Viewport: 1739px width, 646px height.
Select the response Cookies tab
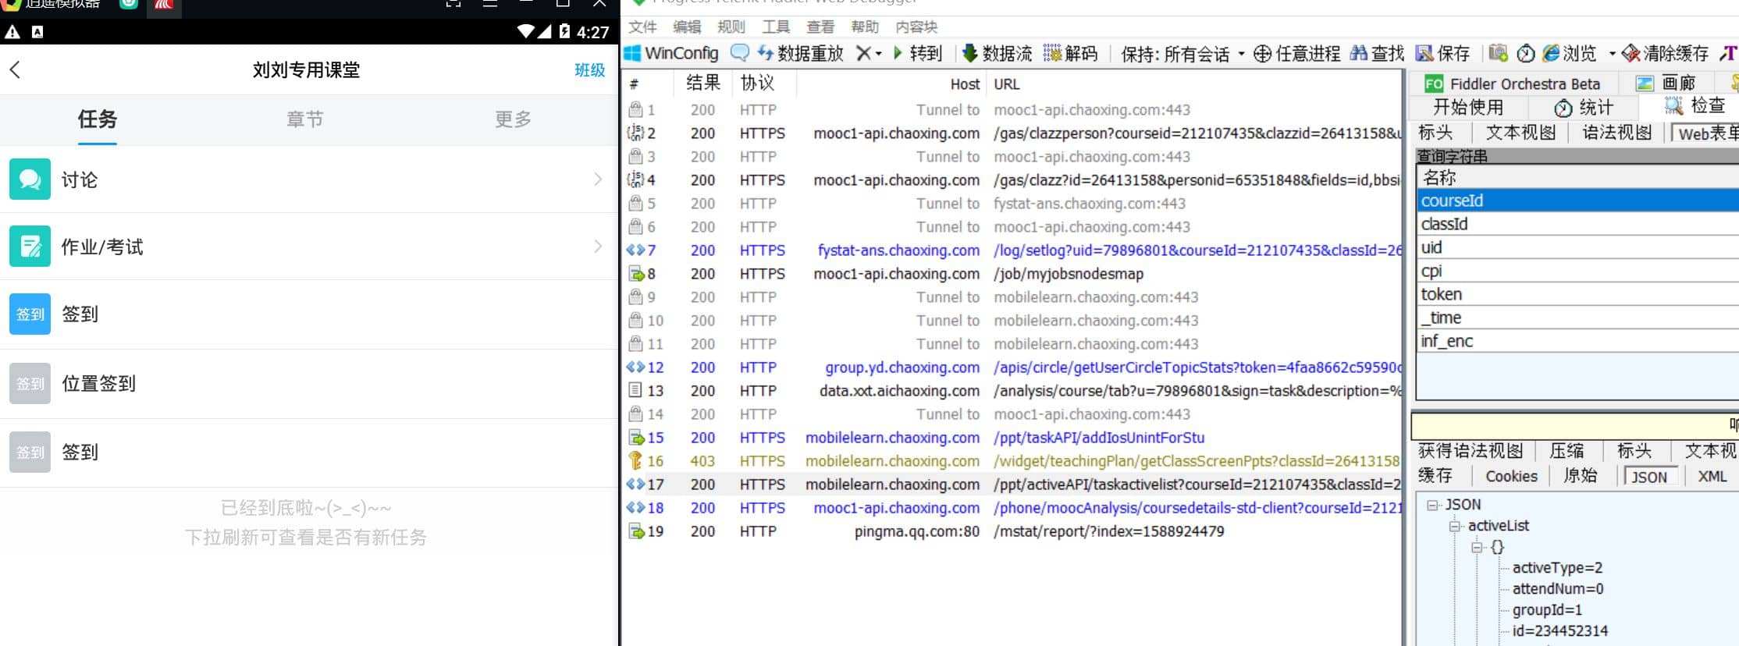click(1512, 476)
